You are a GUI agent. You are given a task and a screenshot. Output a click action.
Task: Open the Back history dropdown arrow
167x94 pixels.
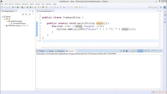[x=82, y=7]
